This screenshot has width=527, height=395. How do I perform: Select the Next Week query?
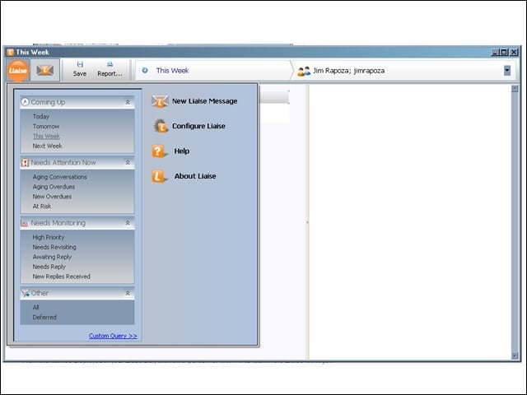(48, 146)
